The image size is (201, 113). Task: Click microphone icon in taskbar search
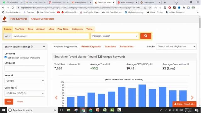click(55, 110)
